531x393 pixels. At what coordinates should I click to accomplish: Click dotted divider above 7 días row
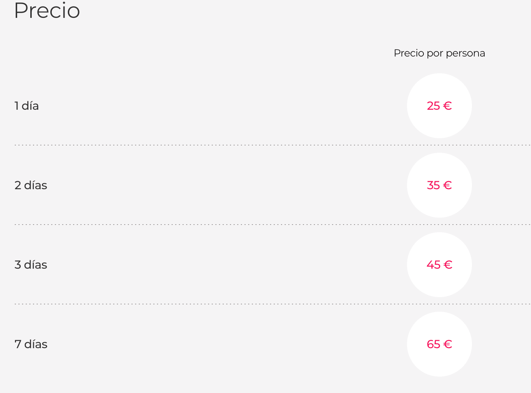coord(273,304)
